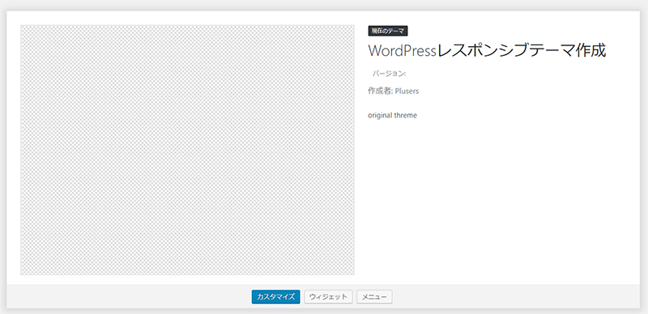Click the theme title WordPressレスポンシブテーマ作成
Screen dimensions: 648x314
point(487,51)
